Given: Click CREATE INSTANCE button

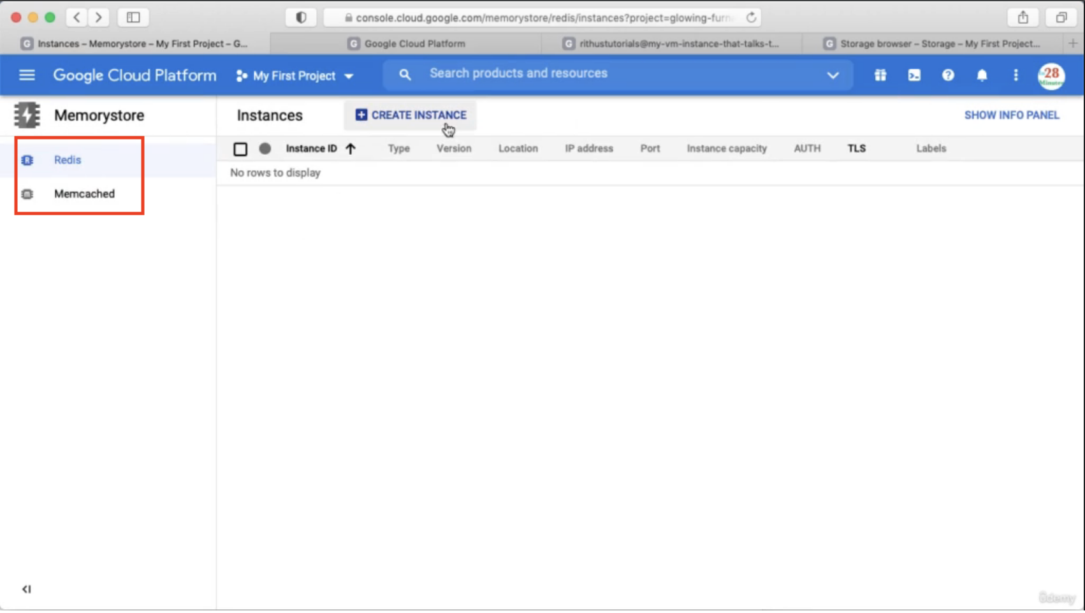Looking at the screenshot, I should pos(411,115).
